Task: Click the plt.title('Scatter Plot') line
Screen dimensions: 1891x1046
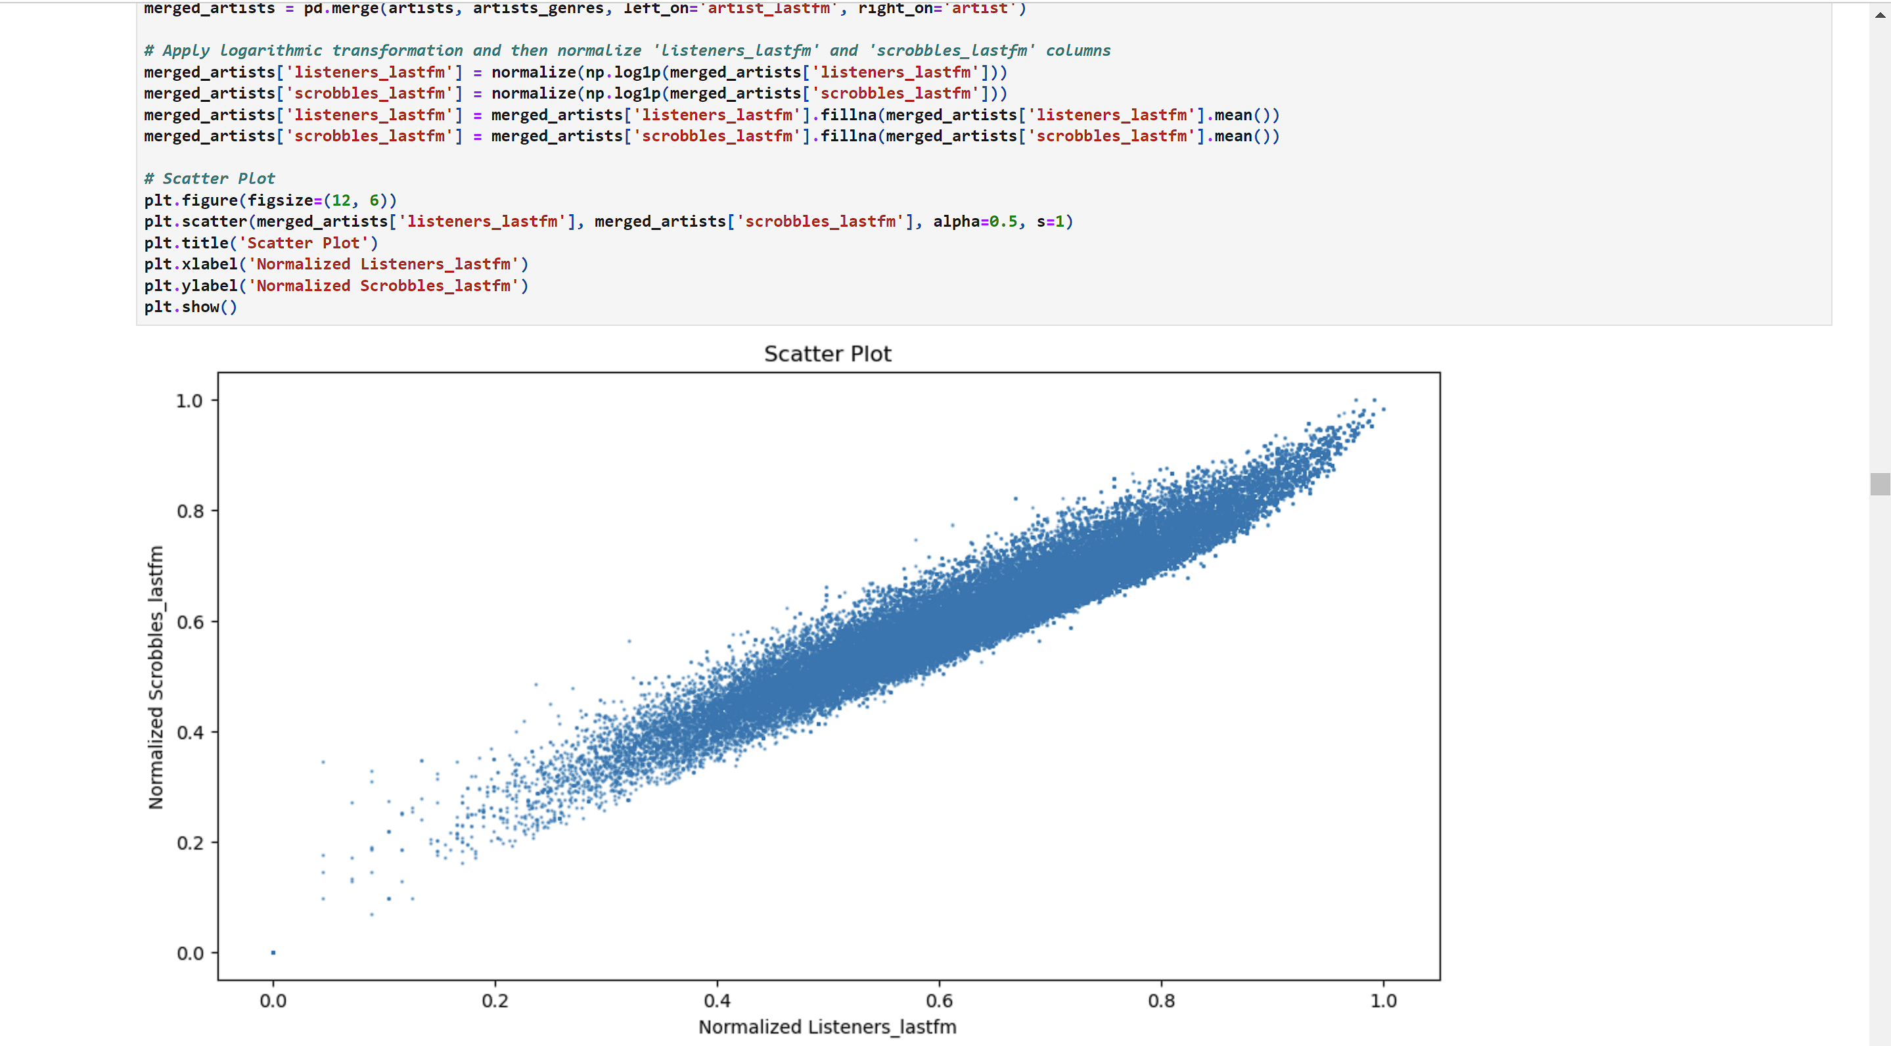Action: (x=261, y=242)
